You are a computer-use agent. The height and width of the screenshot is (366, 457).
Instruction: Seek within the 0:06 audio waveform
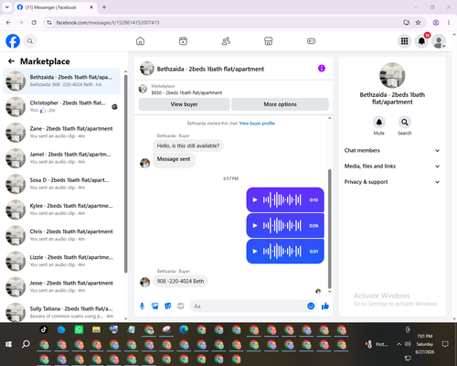coord(282,226)
